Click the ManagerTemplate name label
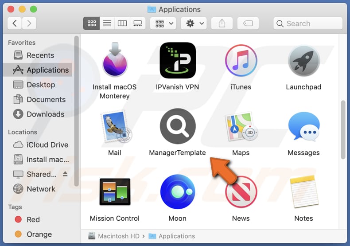 coord(178,152)
